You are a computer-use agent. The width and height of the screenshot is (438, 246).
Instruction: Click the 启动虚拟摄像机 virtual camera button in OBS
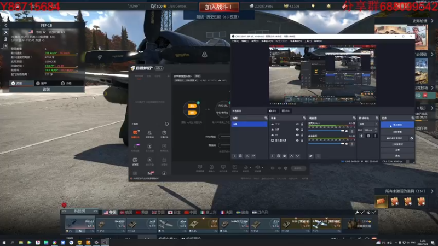click(x=394, y=138)
